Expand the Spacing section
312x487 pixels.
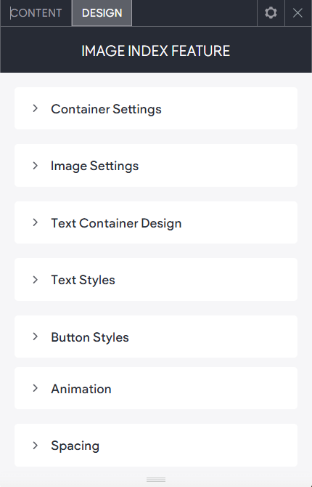(156, 446)
